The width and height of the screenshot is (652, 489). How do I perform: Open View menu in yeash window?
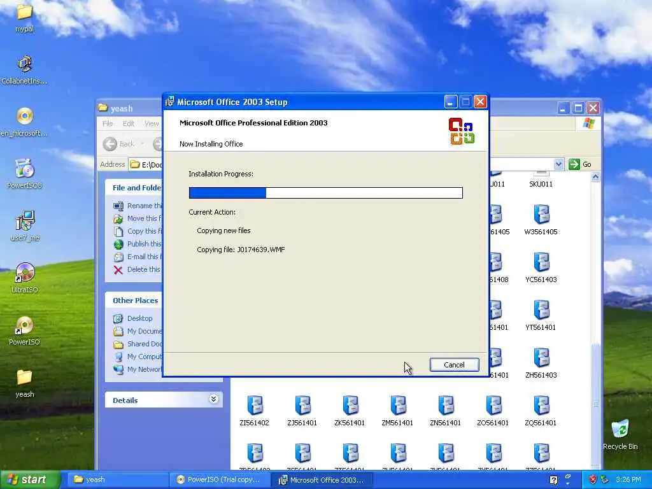coord(152,124)
